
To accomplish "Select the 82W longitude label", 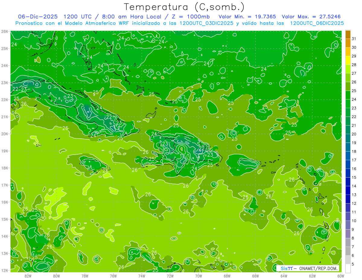I will tap(28, 276).
